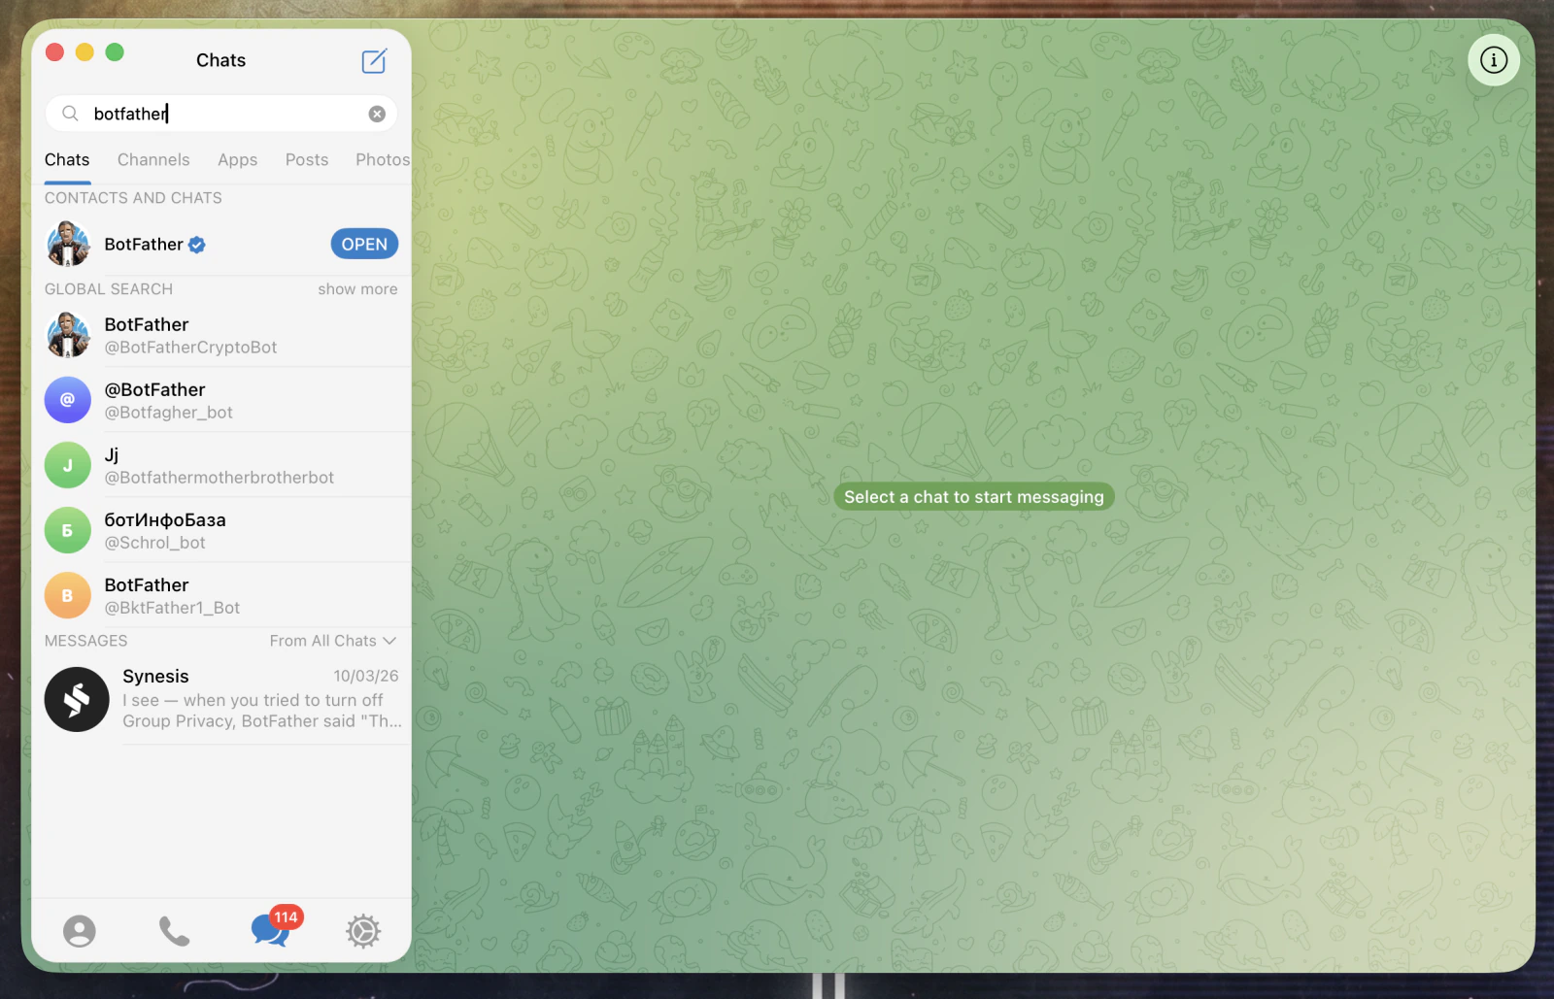Click OPEN button next to BotFather

364,245
